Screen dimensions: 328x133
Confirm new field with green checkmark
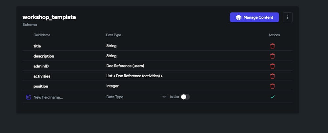(x=272, y=97)
